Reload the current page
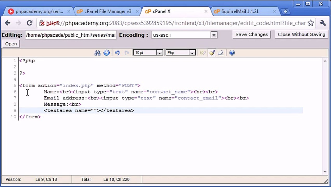 click(29, 23)
